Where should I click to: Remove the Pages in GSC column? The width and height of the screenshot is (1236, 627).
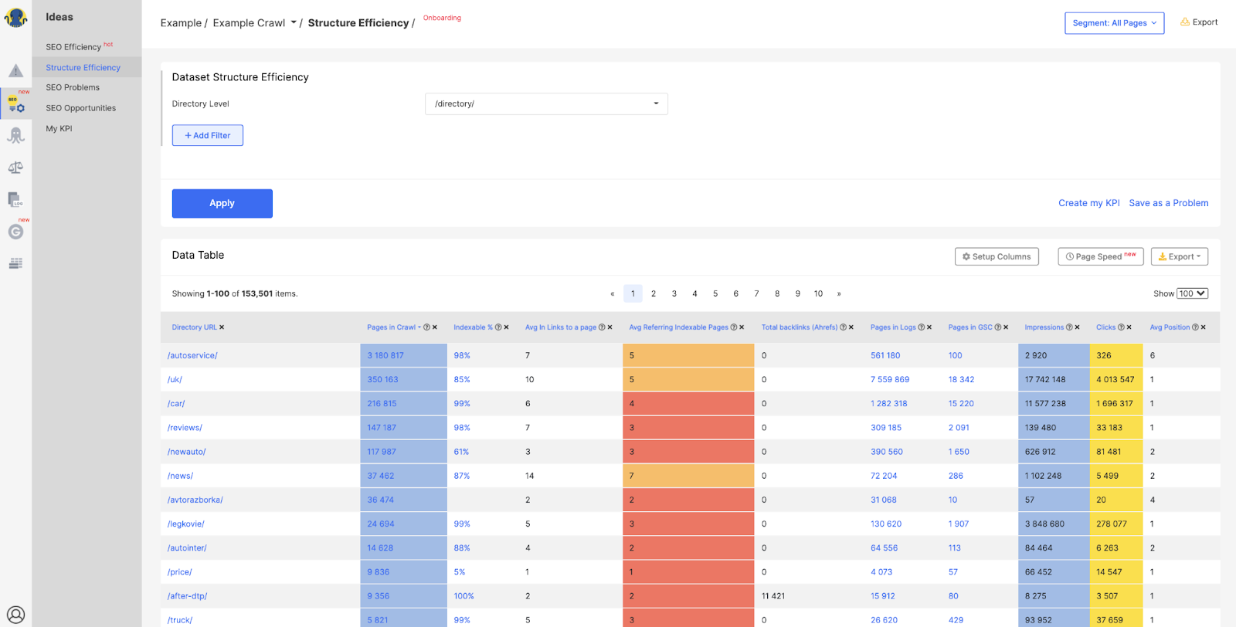(1006, 327)
